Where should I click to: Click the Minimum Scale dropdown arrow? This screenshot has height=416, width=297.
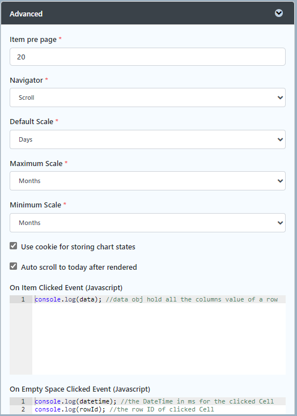280,223
